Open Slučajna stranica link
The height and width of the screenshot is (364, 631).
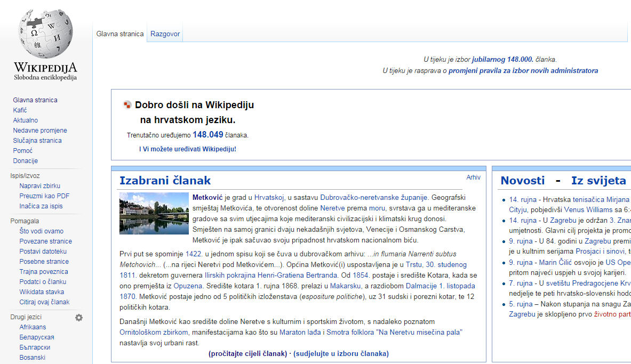(37, 141)
